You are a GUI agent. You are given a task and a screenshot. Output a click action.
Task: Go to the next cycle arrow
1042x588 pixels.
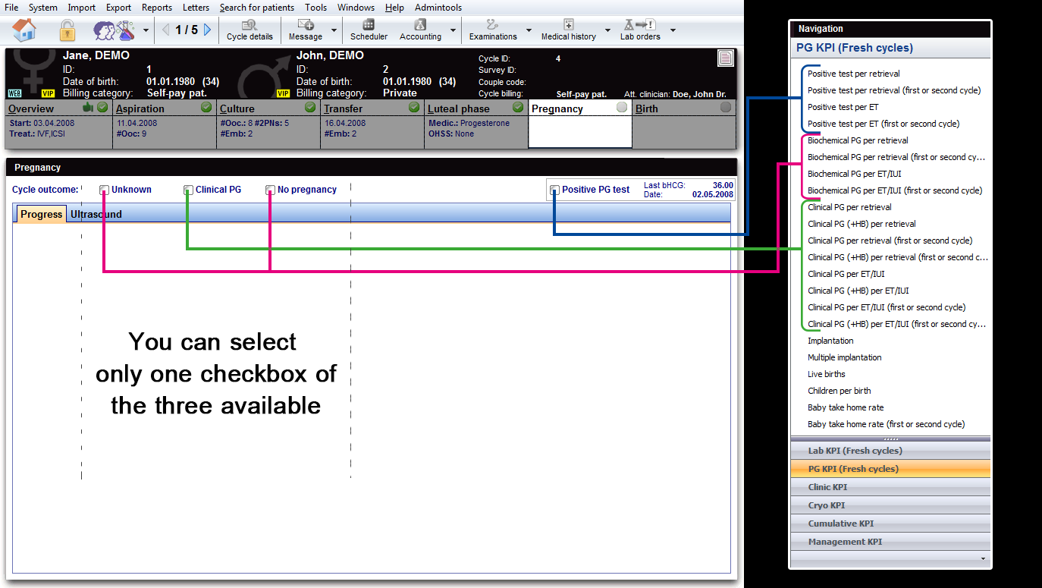tap(208, 30)
